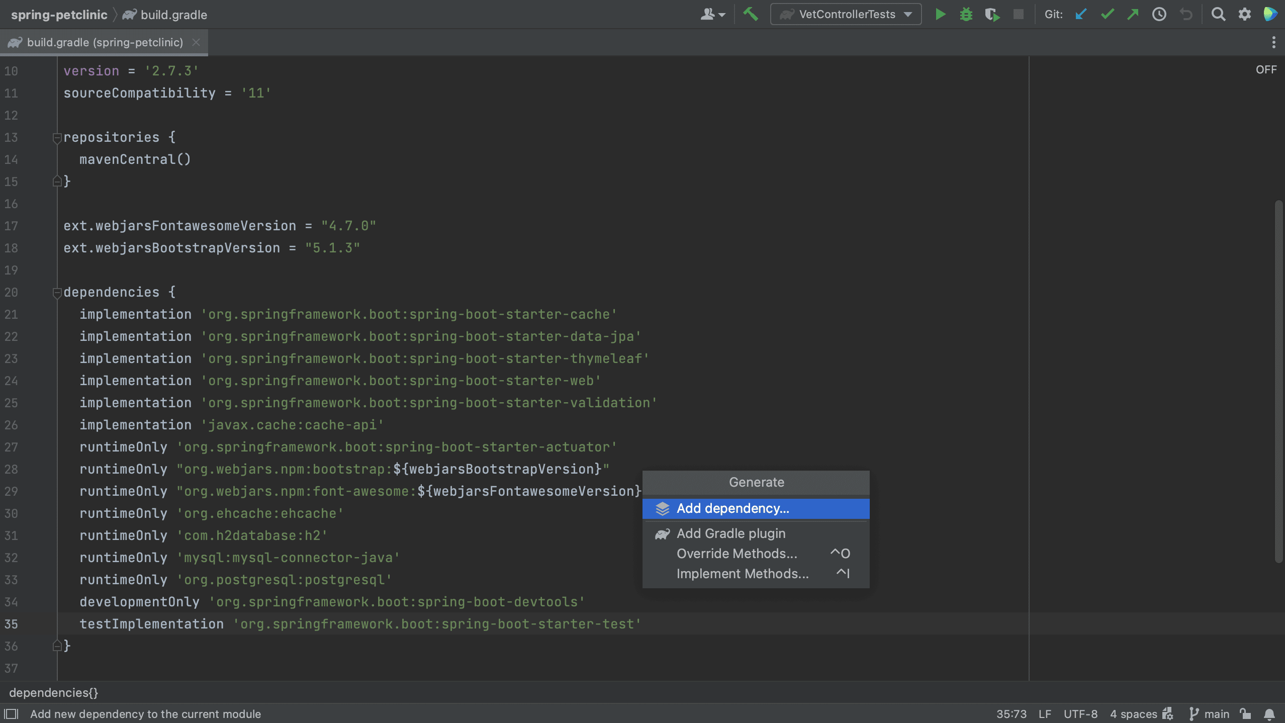Click the spring-boot-devtools dependency string
The image size is (1285, 723).
[x=397, y=602]
